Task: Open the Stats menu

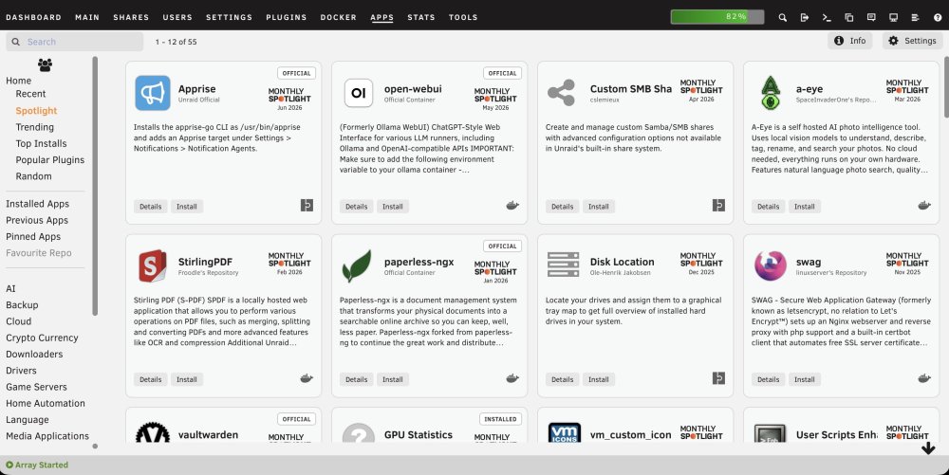Action: (421, 17)
